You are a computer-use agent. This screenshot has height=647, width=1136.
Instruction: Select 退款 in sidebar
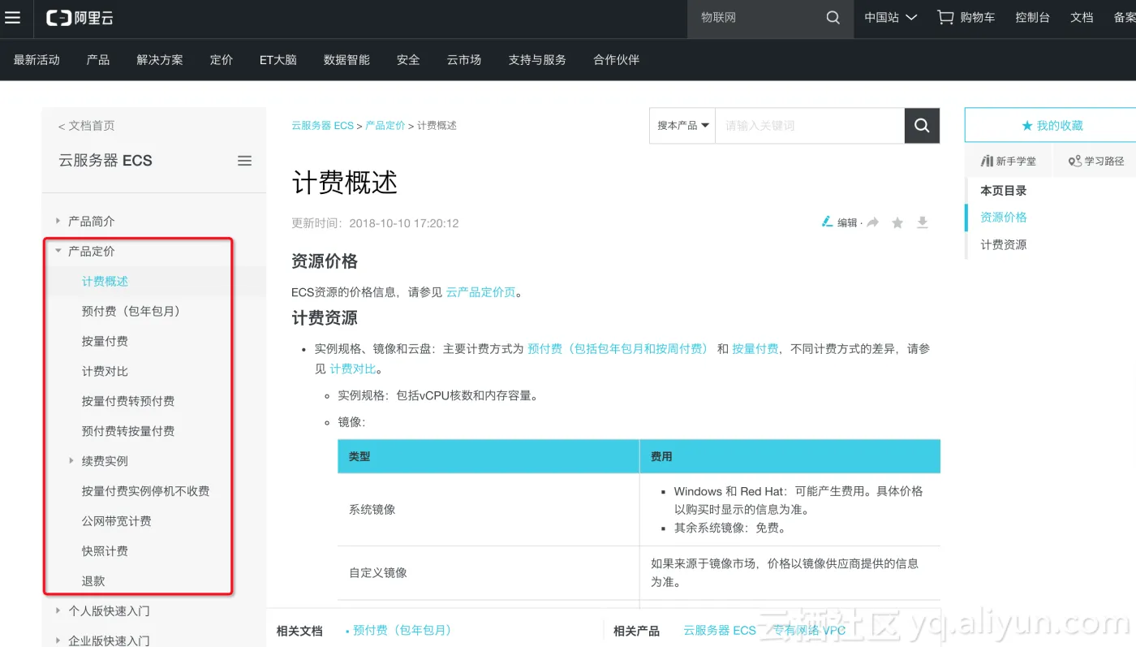[x=93, y=581]
